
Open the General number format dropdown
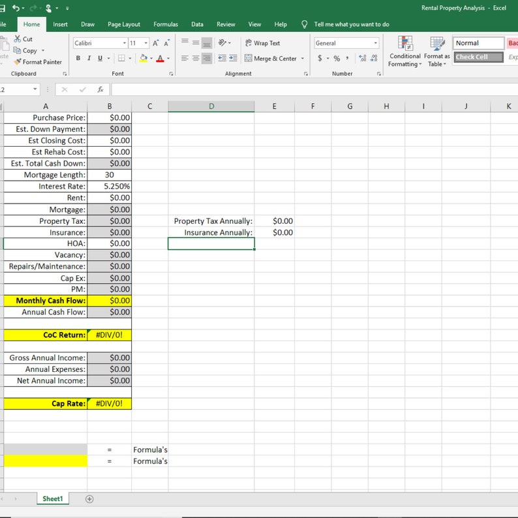(x=375, y=43)
